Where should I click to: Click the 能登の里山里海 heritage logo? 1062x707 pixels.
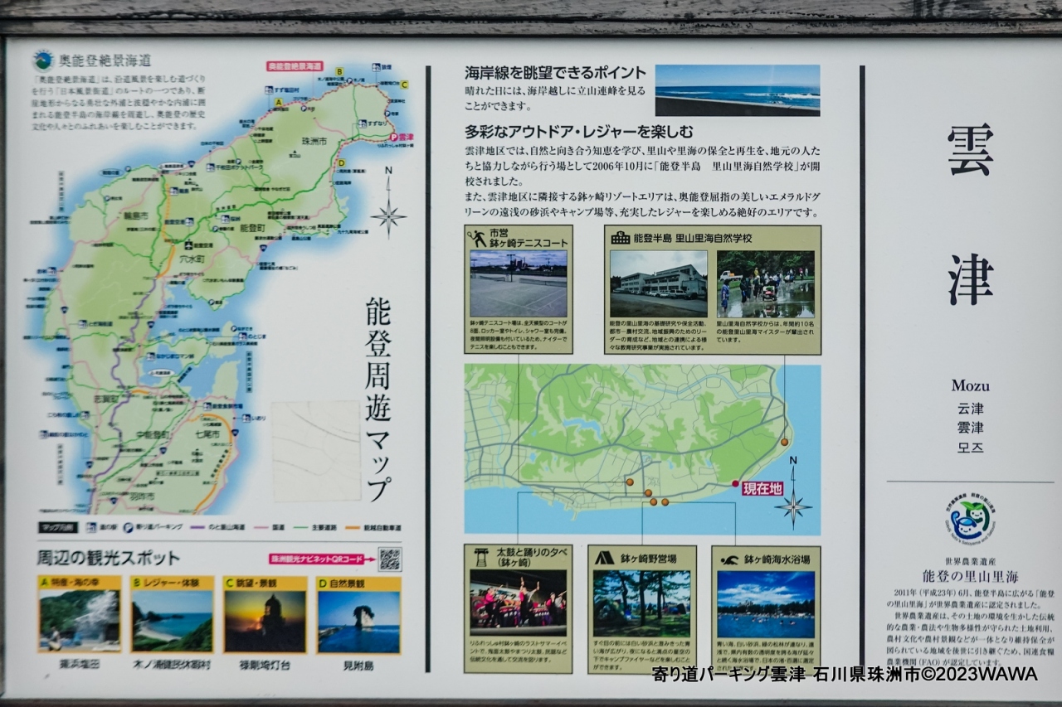tap(970, 520)
